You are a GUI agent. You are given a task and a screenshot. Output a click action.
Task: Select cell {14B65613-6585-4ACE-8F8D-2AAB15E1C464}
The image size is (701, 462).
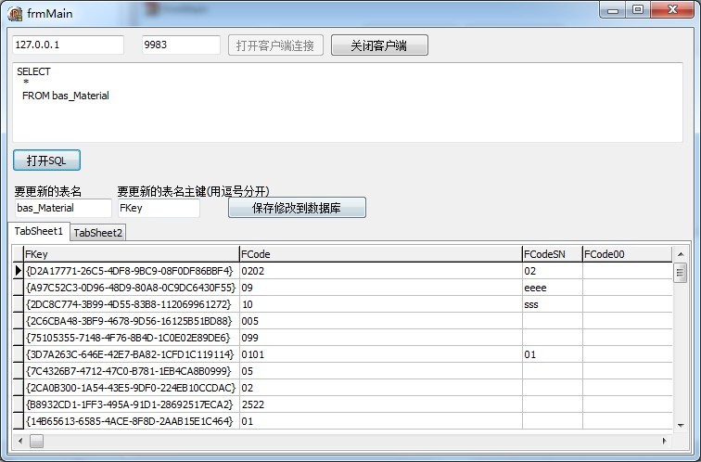click(132, 421)
